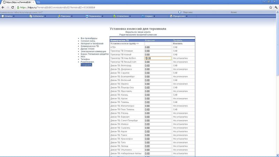The image size is (279, 157).
Task: Click commission field for Диван-ТВ. Красноярск
Action: pyautogui.click(x=158, y=139)
